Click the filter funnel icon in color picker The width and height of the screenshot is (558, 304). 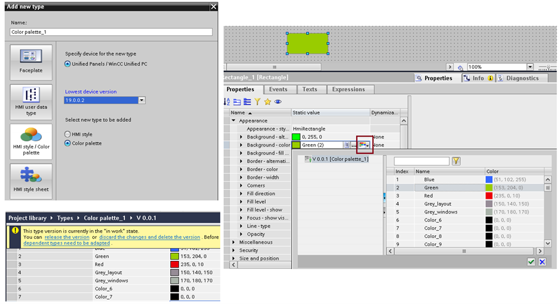click(x=456, y=161)
